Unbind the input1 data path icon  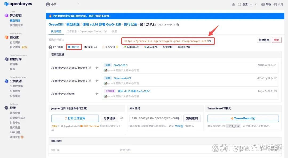(x=90, y=81)
